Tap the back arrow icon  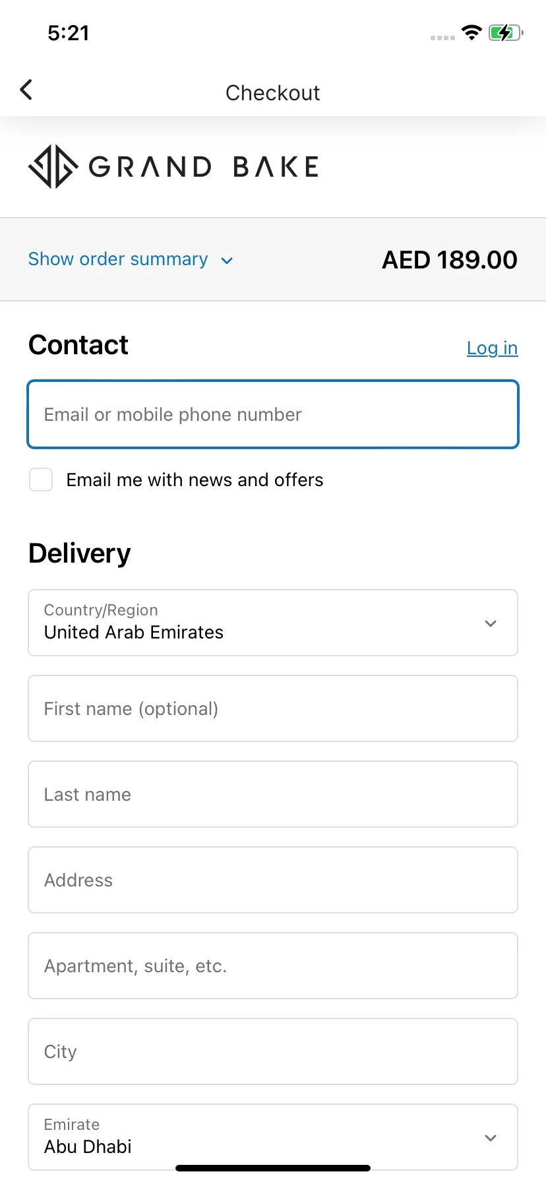(26, 90)
